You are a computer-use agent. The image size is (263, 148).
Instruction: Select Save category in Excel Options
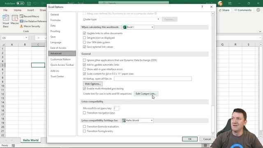(x=62, y=37)
